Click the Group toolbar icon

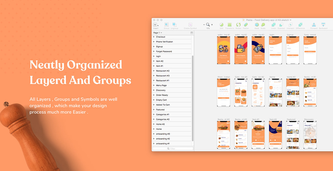coord(166,25)
